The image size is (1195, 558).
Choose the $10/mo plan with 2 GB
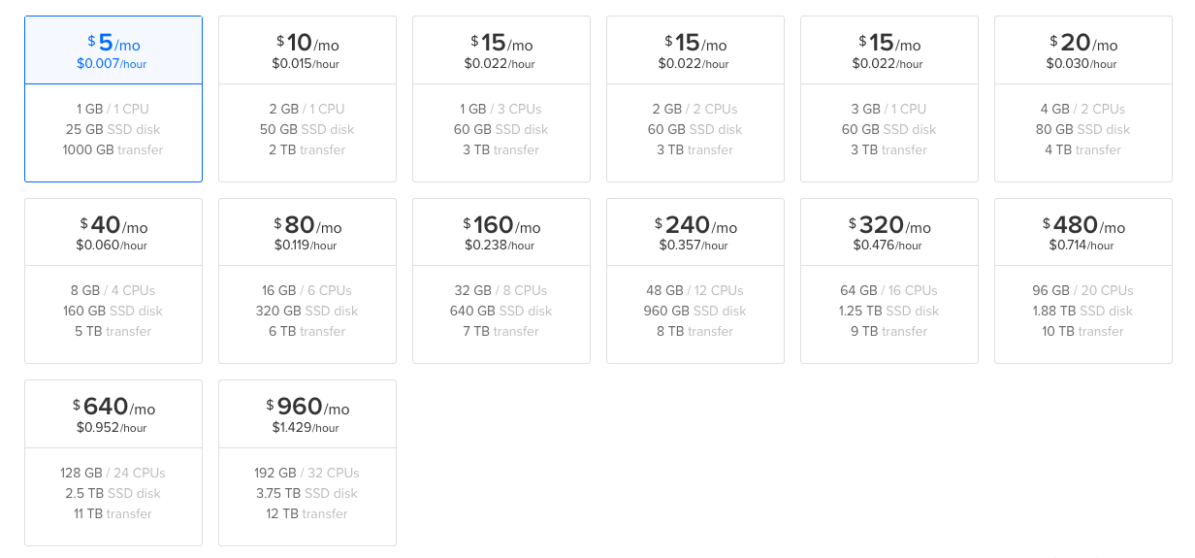pos(307,99)
